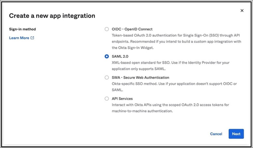Click the Okta-specific SSO method description
This screenshot has height=148, width=253.
174,83
